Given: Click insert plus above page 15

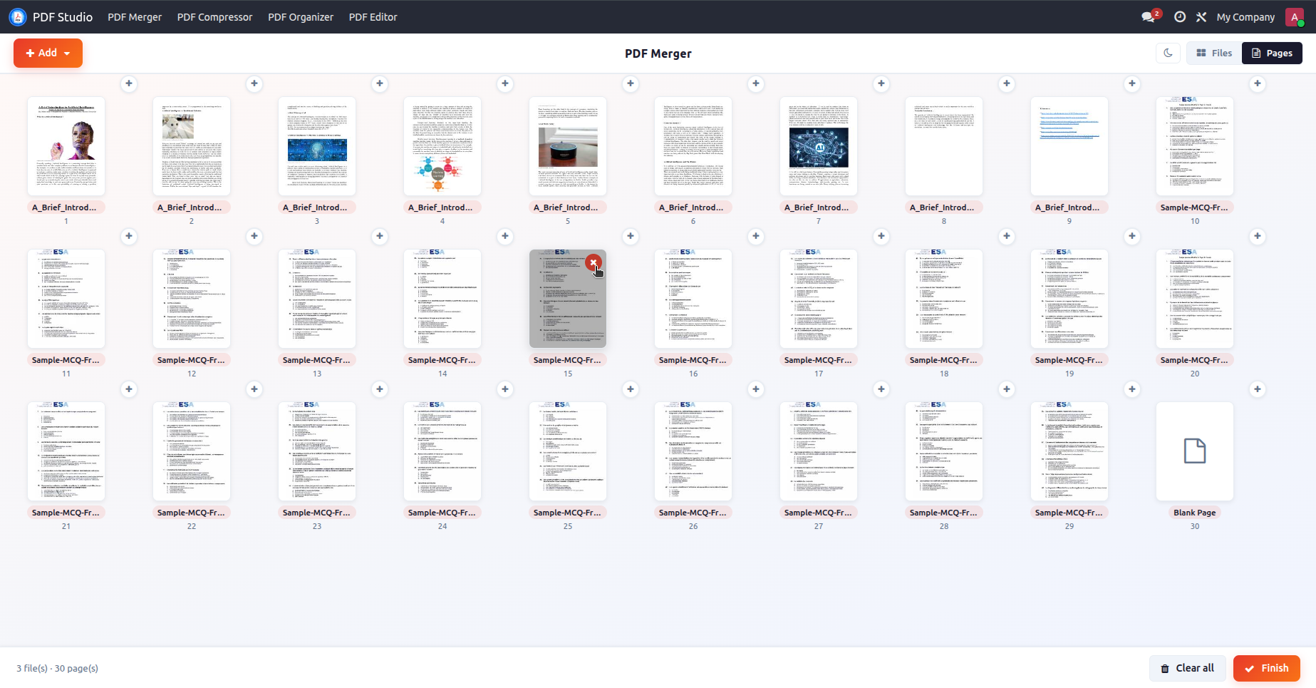Looking at the screenshot, I should (631, 236).
